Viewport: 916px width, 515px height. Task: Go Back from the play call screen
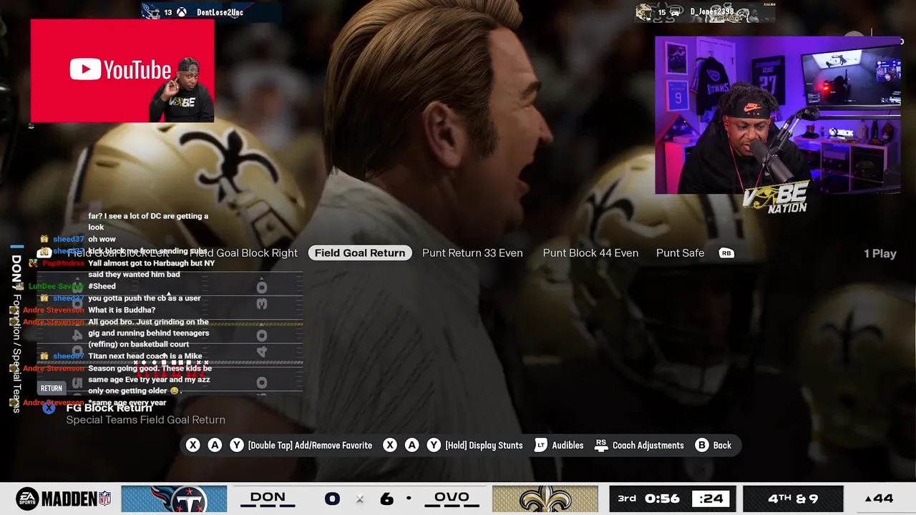point(722,445)
